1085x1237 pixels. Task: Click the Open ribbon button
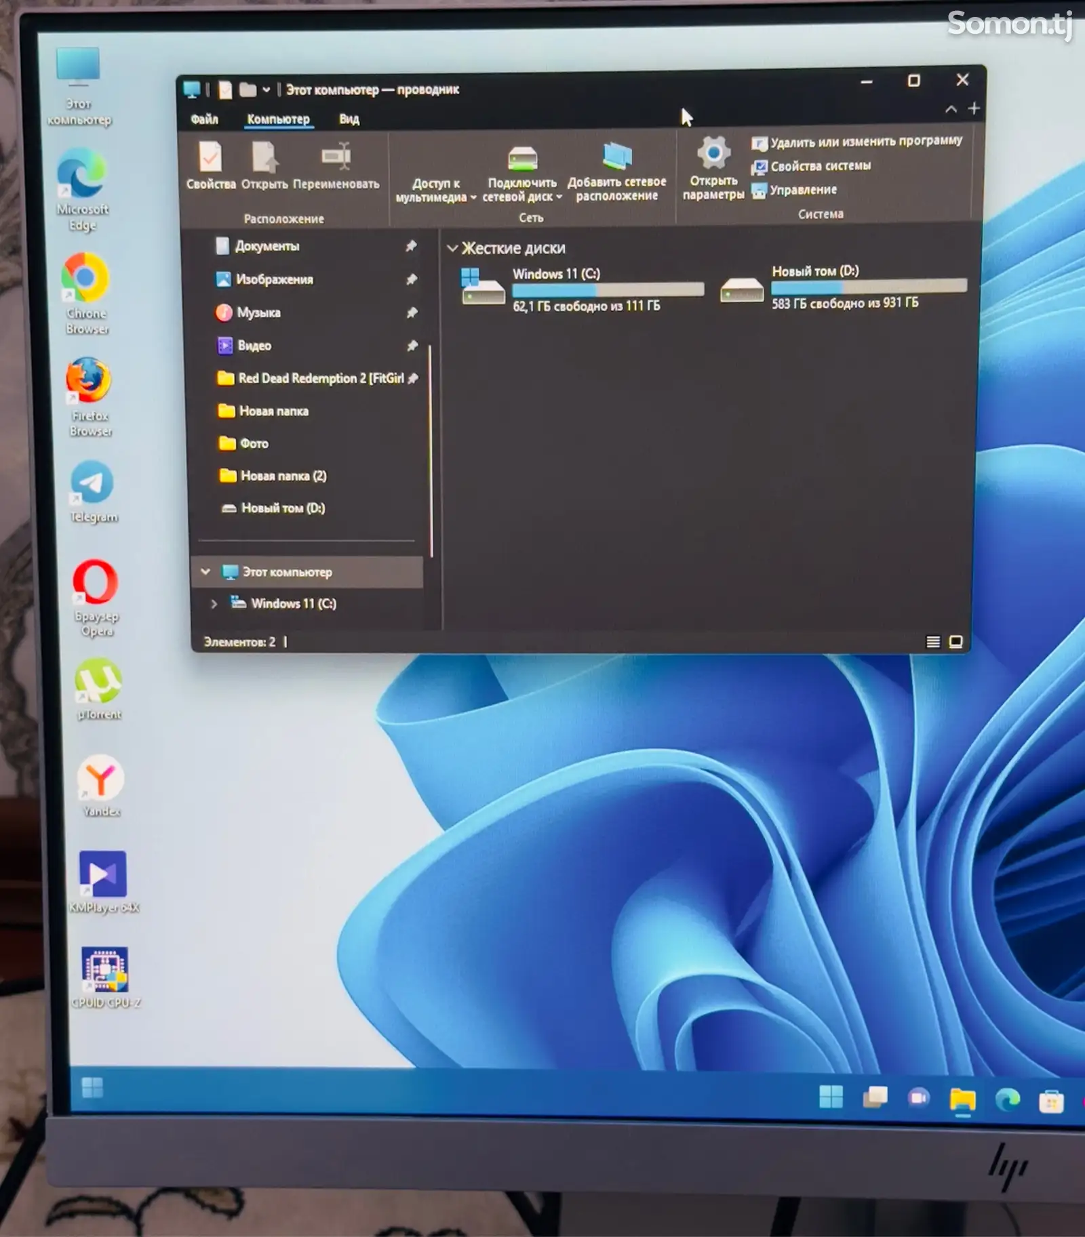click(264, 165)
